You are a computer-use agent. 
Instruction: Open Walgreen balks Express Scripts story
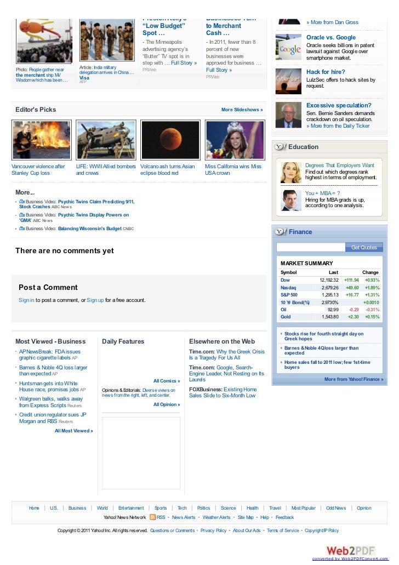pyautogui.click(x=51, y=402)
